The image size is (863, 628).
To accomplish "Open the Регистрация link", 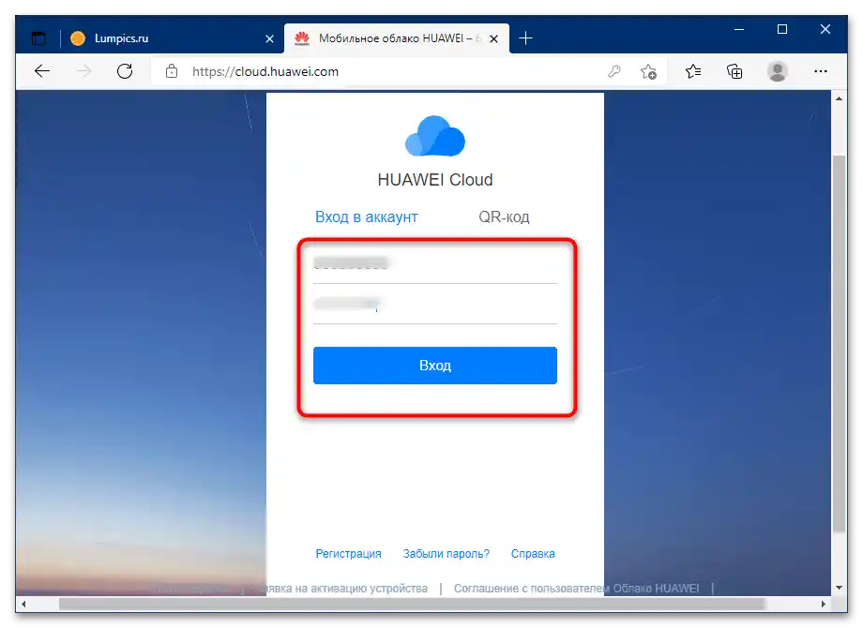I will [348, 554].
